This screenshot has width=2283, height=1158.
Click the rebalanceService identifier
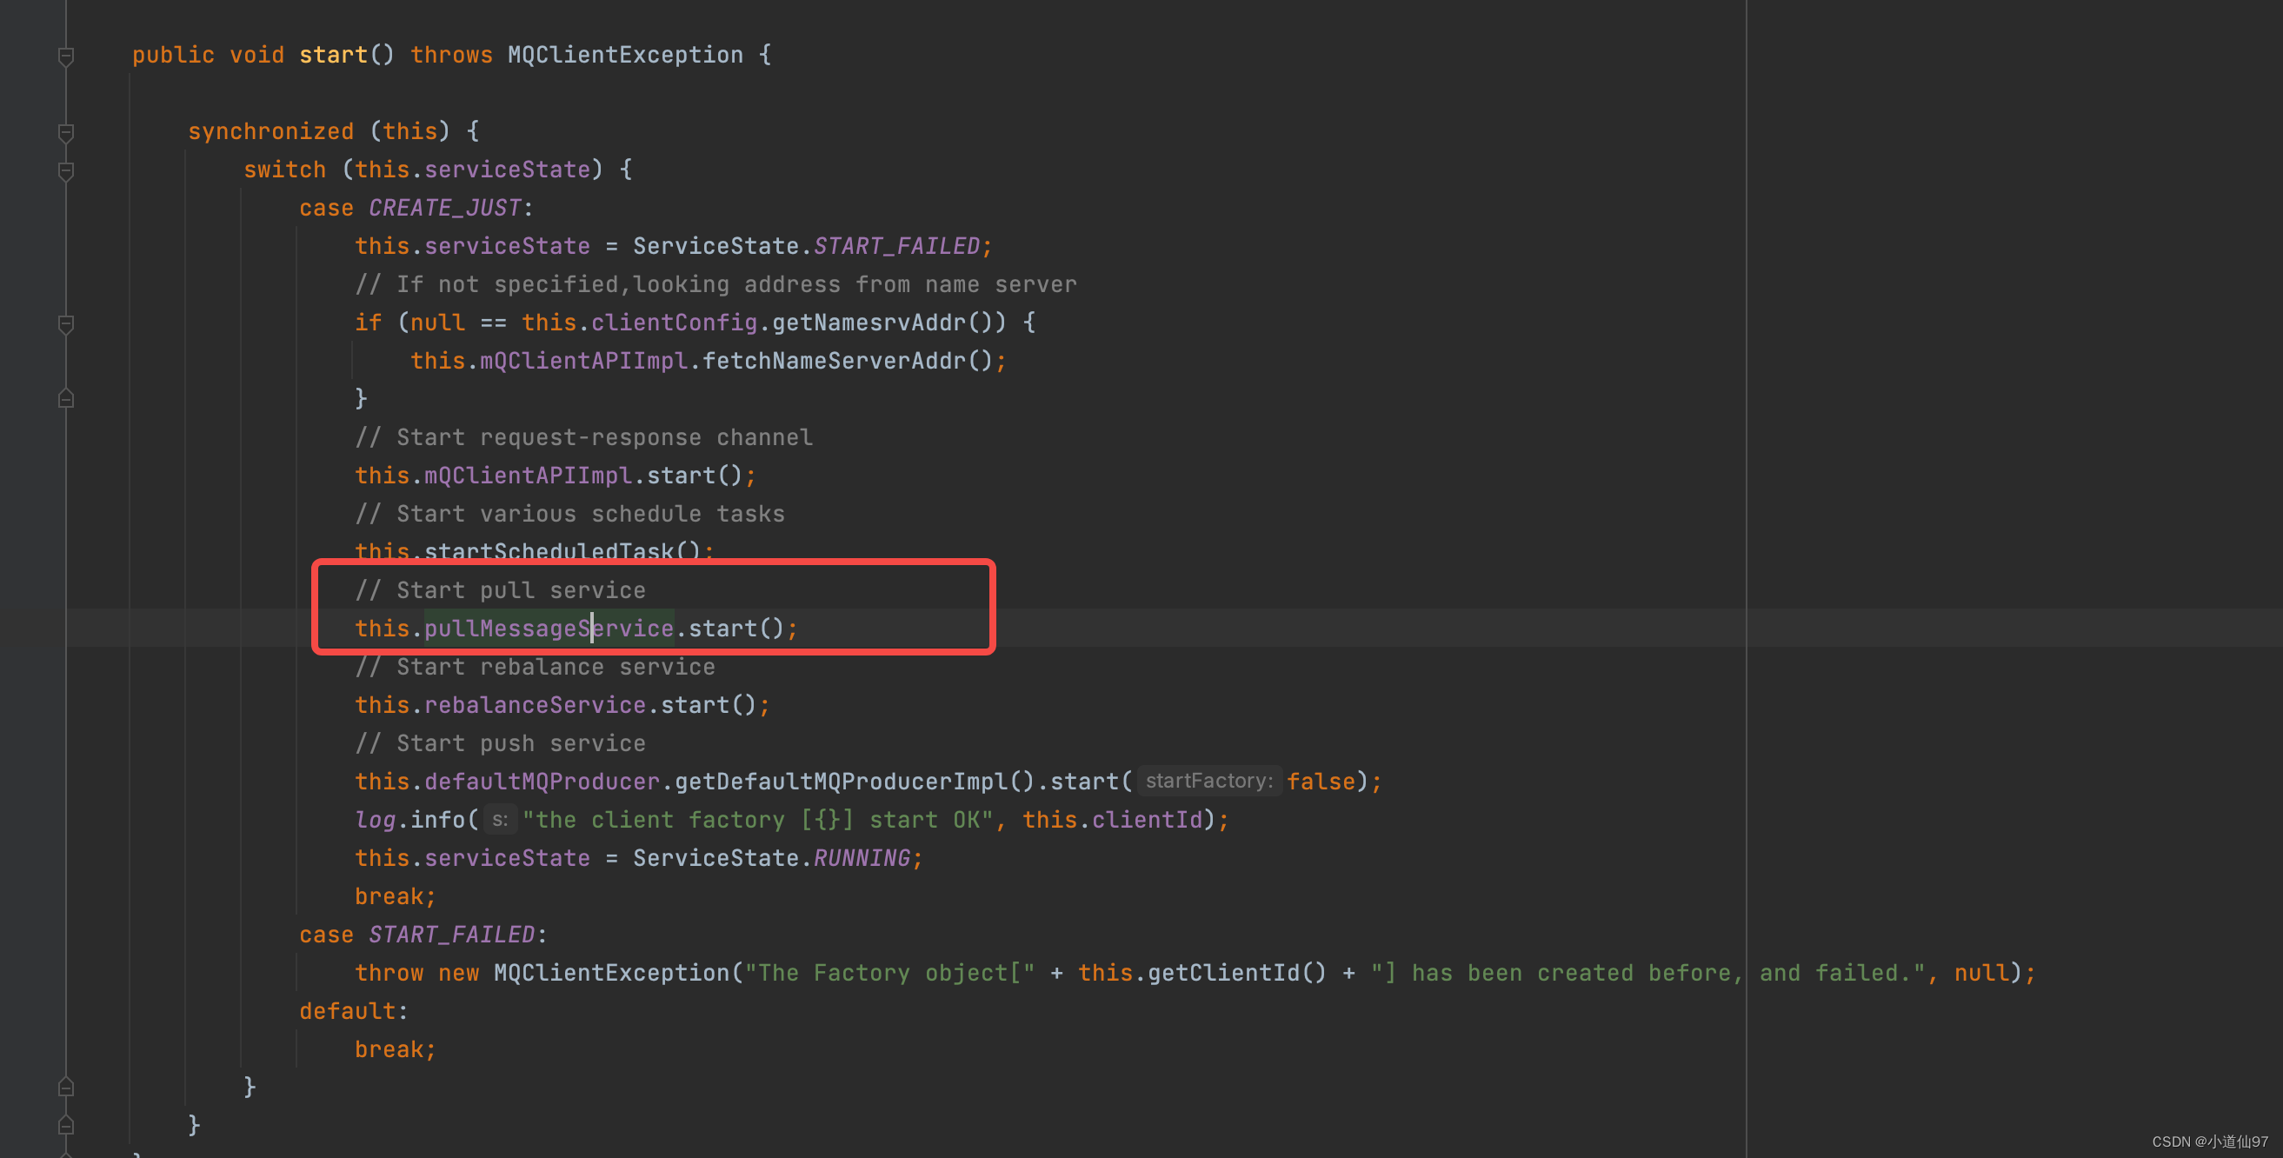536,704
